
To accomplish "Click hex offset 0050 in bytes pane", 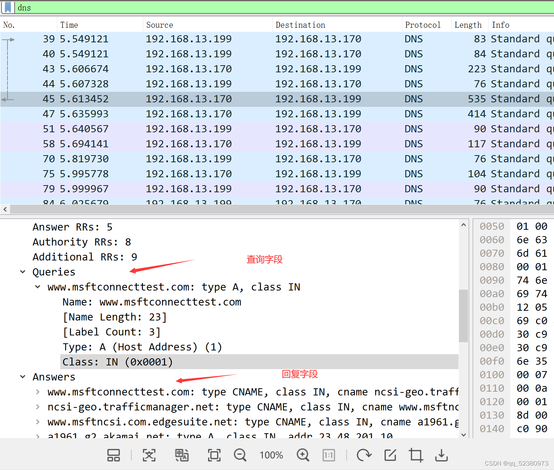I will point(492,226).
